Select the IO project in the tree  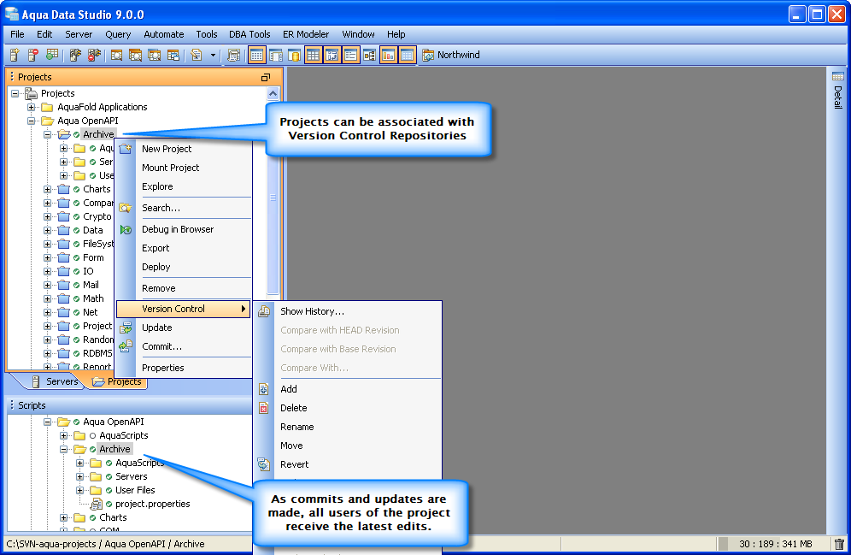88,271
